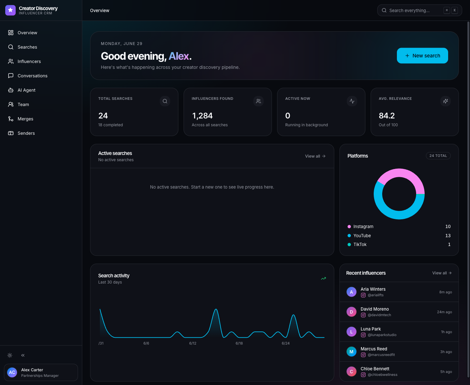
Task: Select the AI Agent menu item
Action: coord(41,90)
